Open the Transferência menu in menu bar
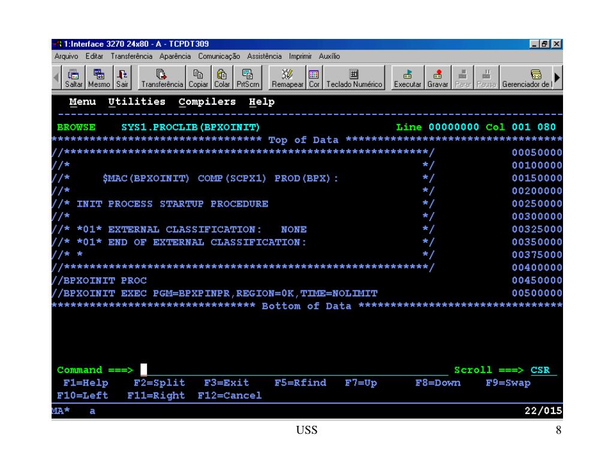Viewport: 614px width, 460px height. click(131, 56)
